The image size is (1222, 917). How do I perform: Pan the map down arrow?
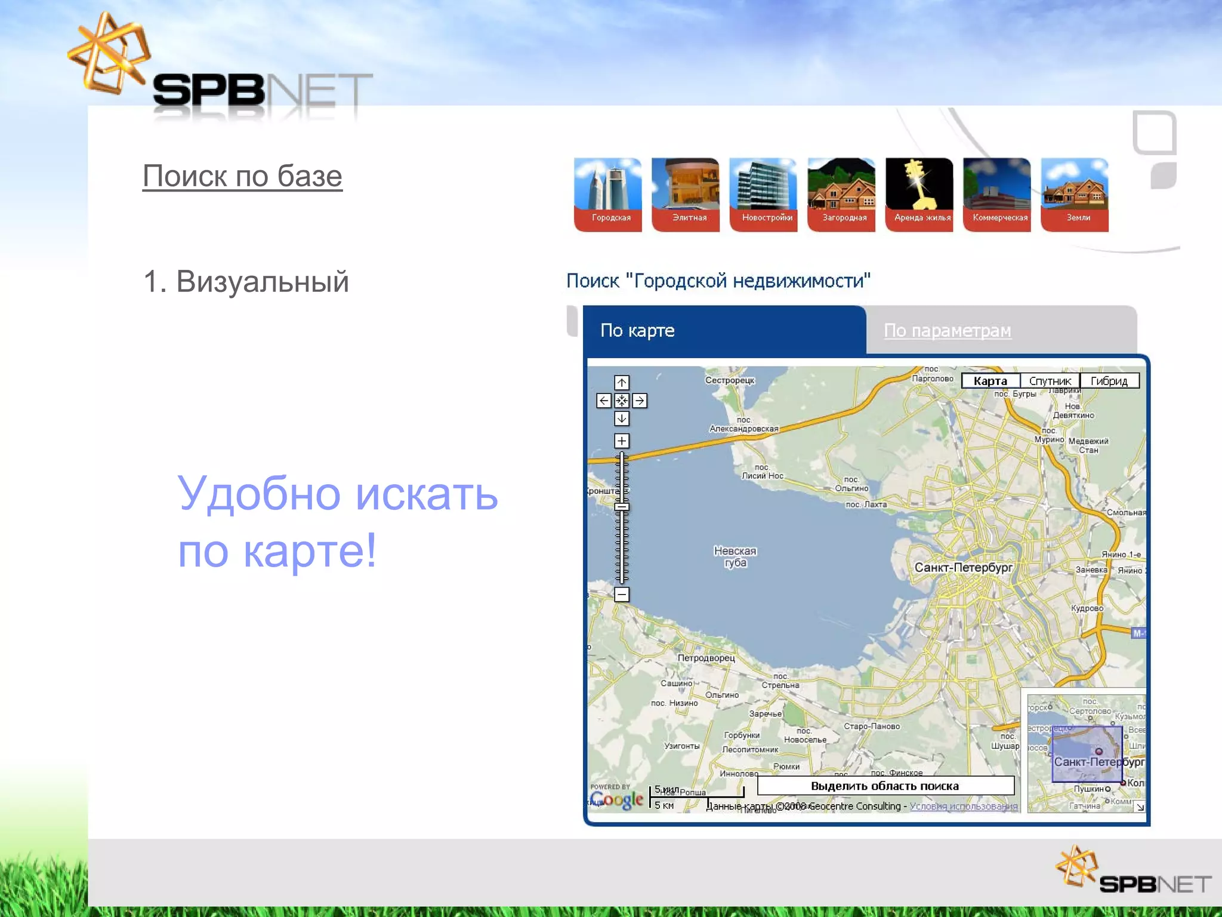(x=622, y=419)
